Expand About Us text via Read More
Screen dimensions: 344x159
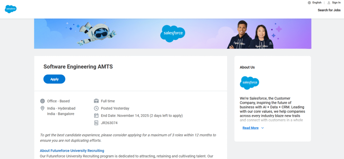251,128
